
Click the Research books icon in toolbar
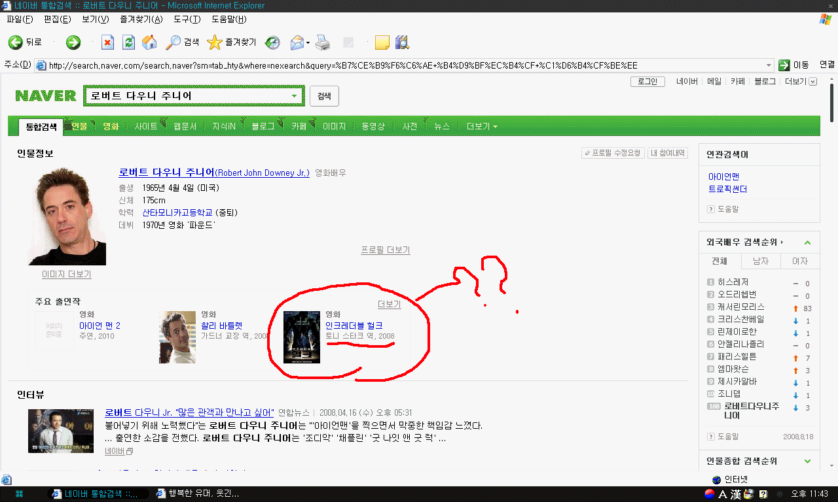(x=402, y=42)
